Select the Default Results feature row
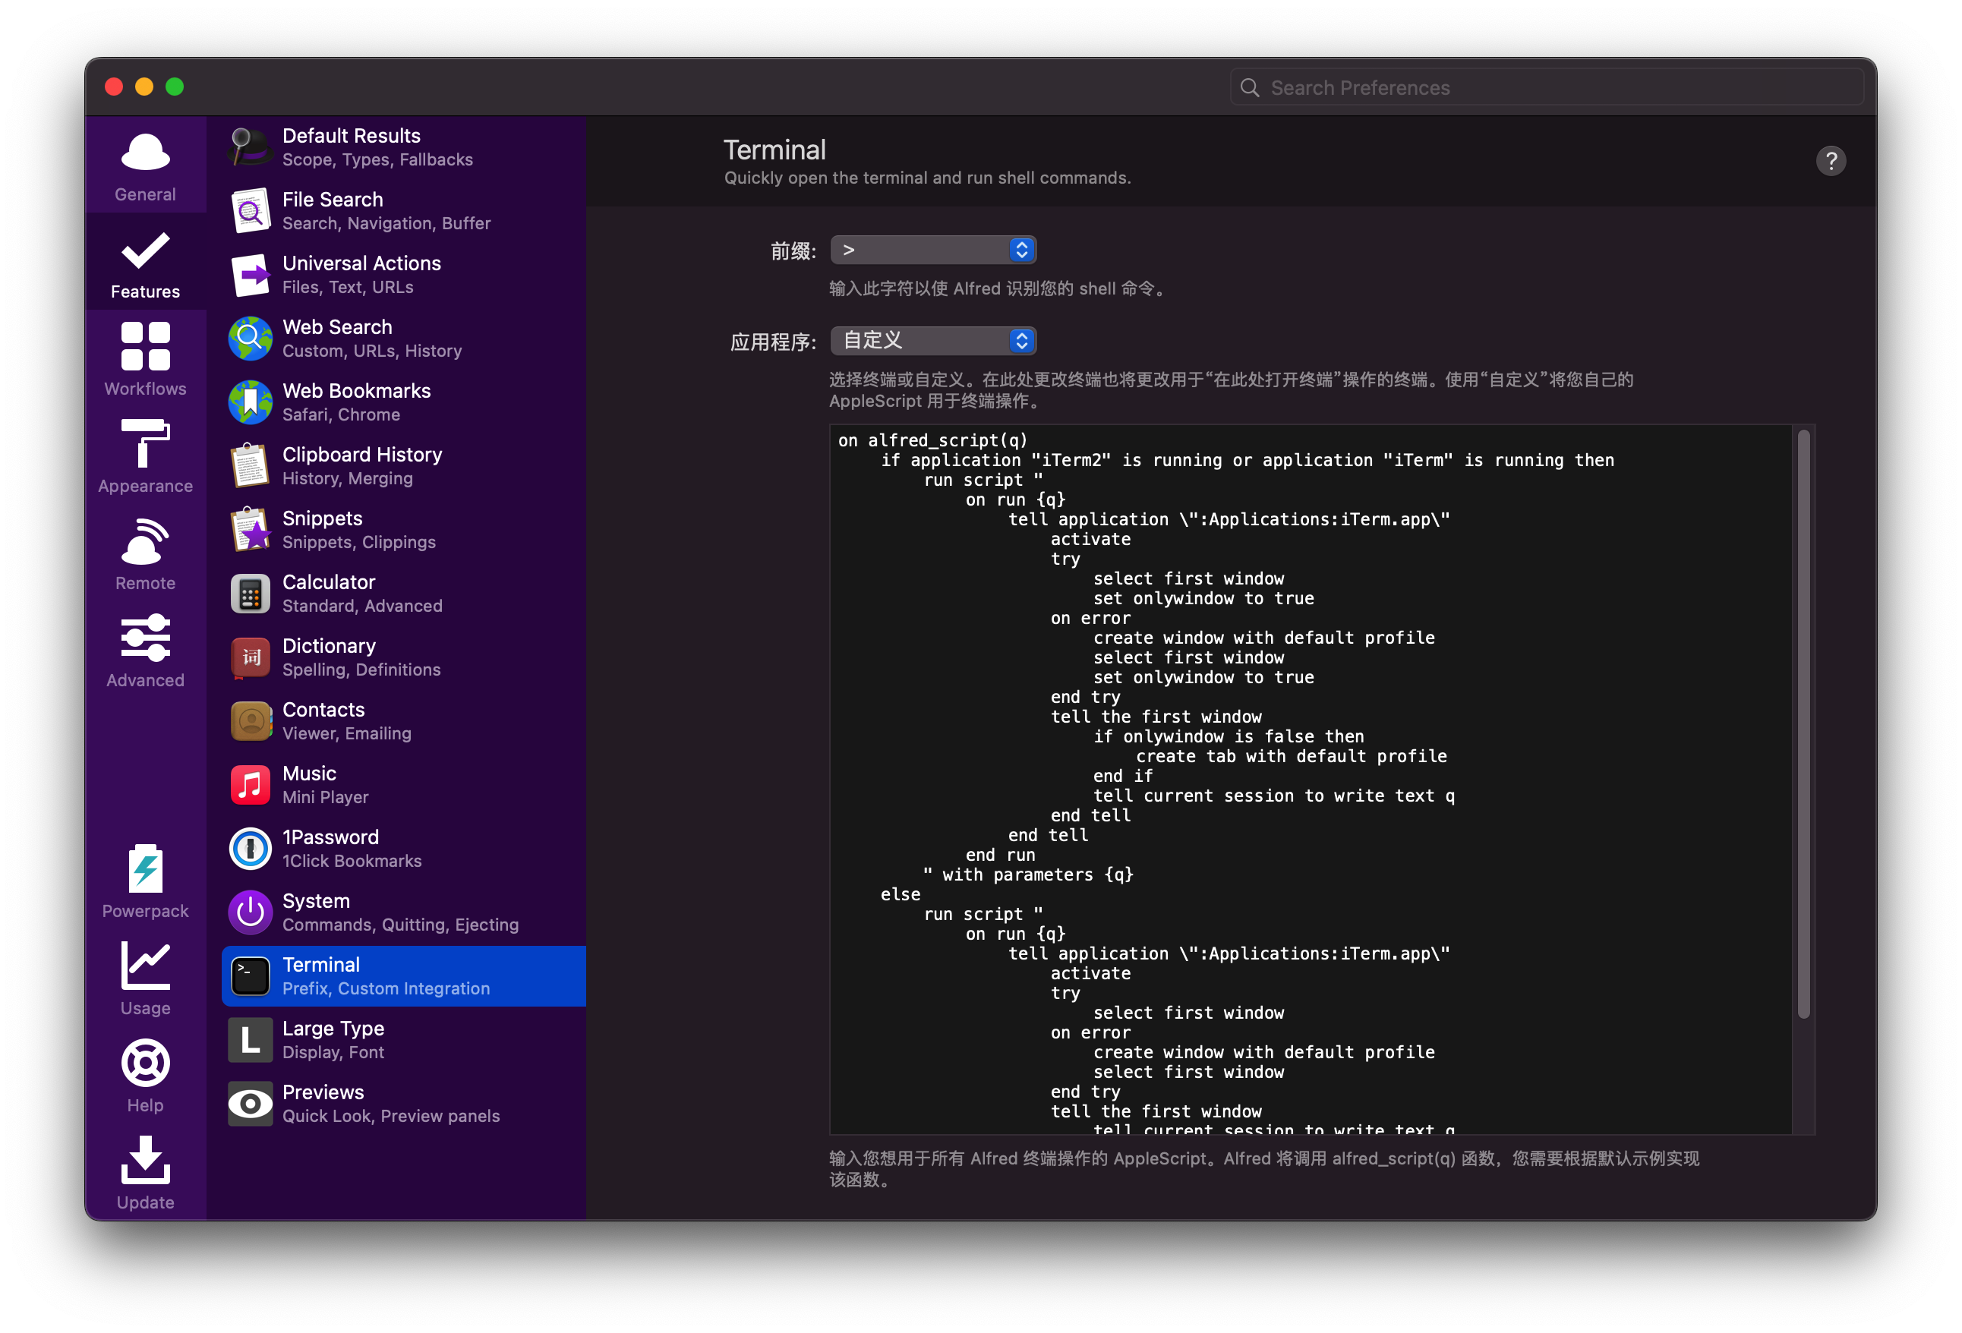1962x1333 pixels. [403, 147]
